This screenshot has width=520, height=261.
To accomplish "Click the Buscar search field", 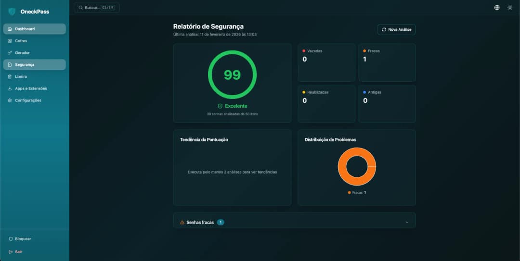I will pos(97,8).
